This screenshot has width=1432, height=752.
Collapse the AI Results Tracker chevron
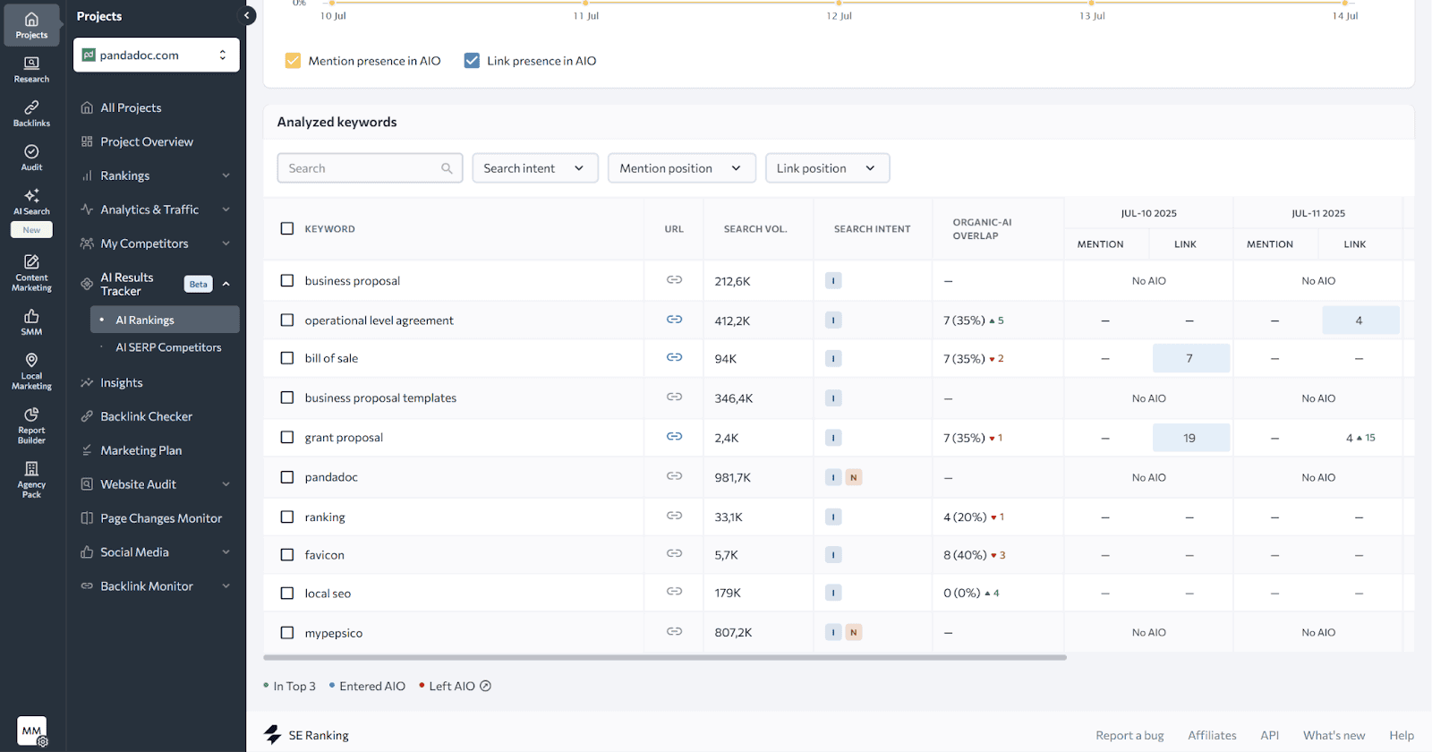[226, 284]
